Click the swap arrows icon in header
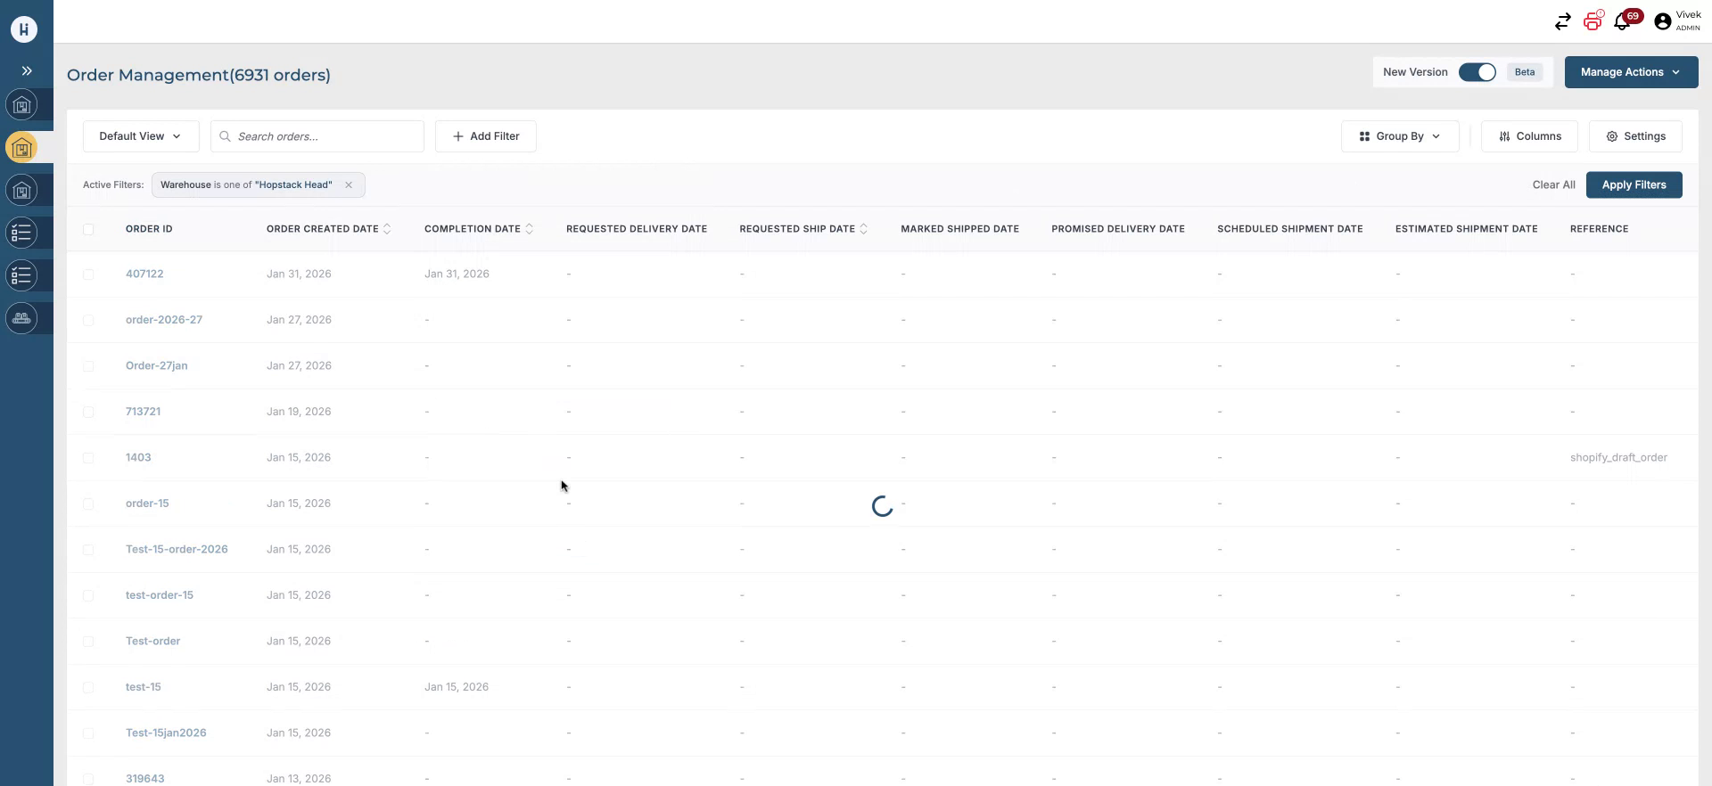Viewport: 1712px width, 786px height. pyautogui.click(x=1562, y=22)
